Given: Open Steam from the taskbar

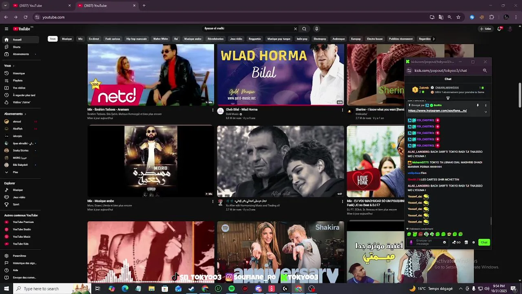Looking at the screenshot, I should pyautogui.click(x=192, y=289).
